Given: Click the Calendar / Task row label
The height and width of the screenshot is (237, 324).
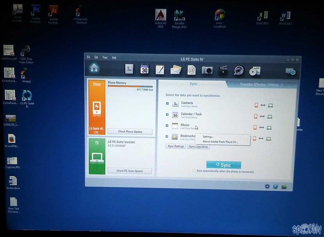Looking at the screenshot, I should [x=191, y=114].
